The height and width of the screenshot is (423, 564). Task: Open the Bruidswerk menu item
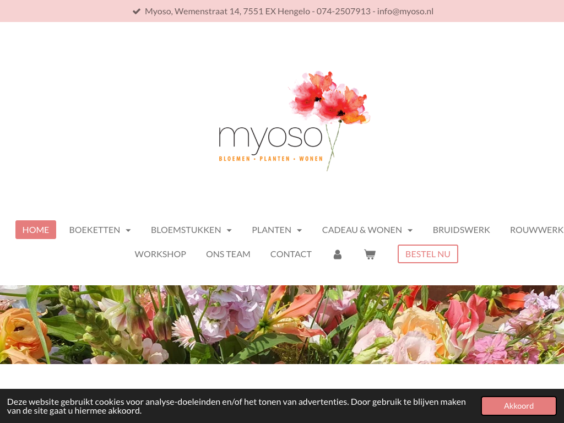[x=461, y=230]
